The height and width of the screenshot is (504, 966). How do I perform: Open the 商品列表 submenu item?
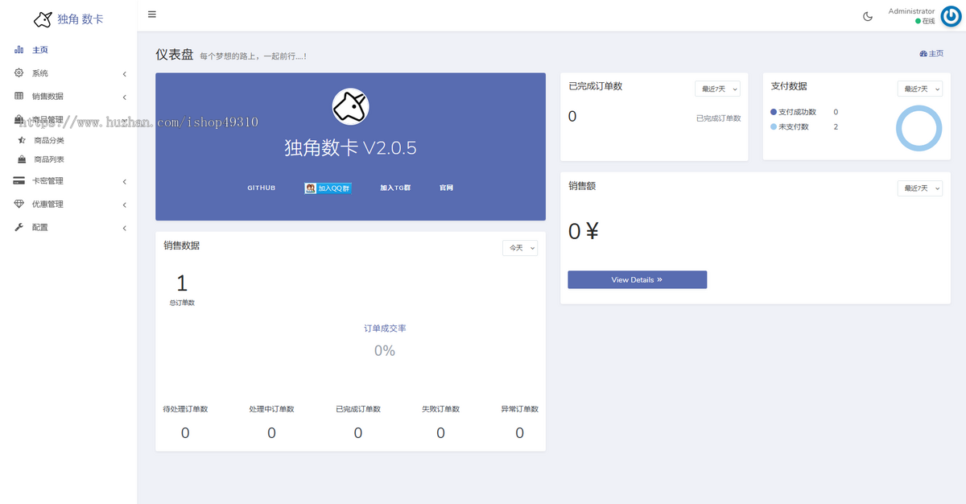(68, 159)
